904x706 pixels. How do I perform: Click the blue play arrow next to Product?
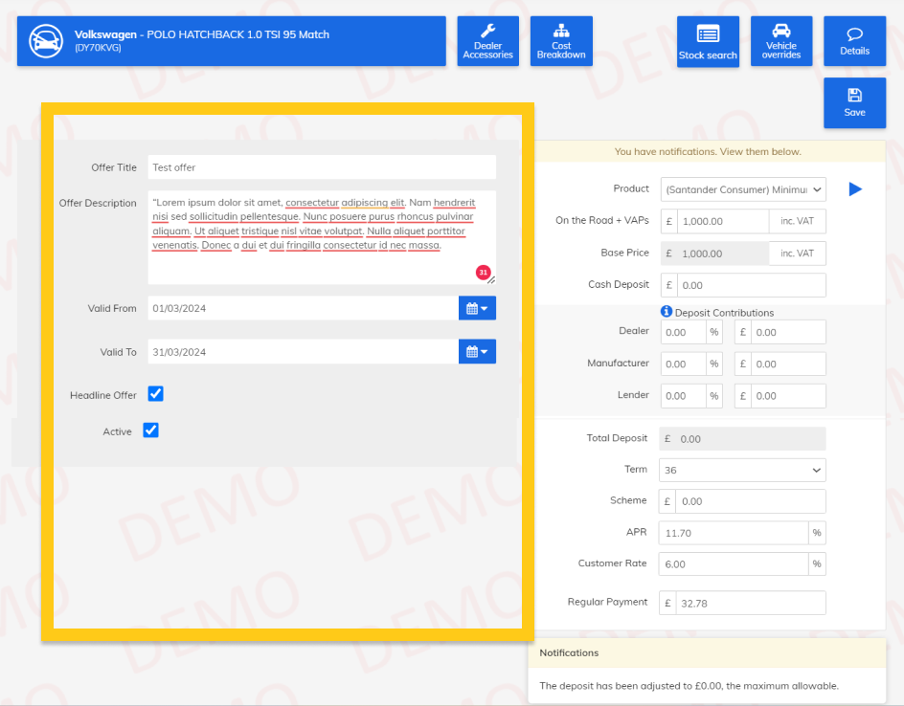point(855,188)
